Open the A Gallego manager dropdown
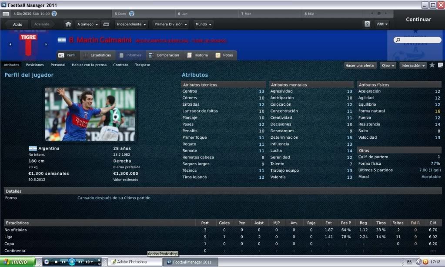Screen dimensions: 445x267 coord(88,24)
